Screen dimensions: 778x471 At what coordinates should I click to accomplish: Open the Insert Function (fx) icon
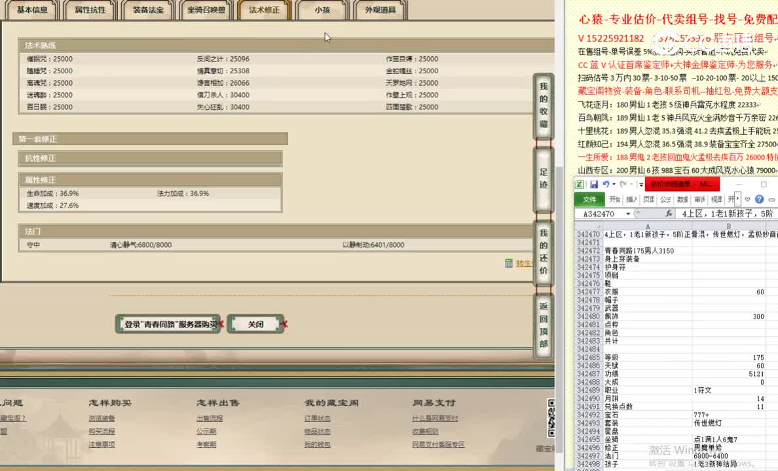pyautogui.click(x=669, y=213)
